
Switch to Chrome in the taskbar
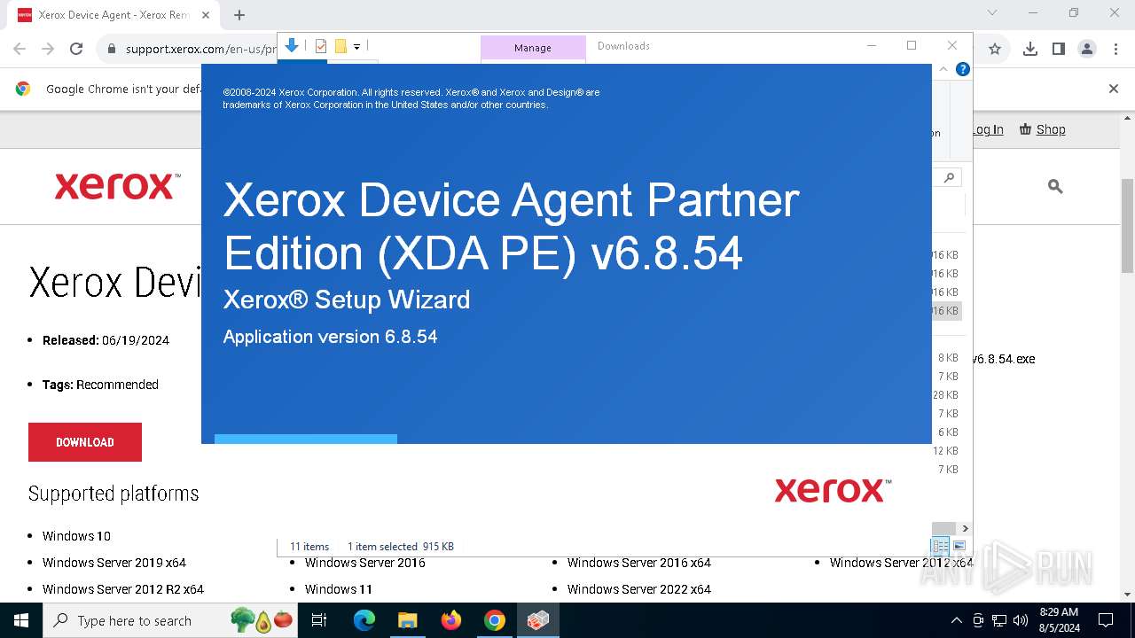[x=495, y=620]
